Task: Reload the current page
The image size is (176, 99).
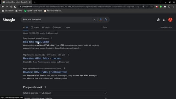Action: [x=11, y=7]
